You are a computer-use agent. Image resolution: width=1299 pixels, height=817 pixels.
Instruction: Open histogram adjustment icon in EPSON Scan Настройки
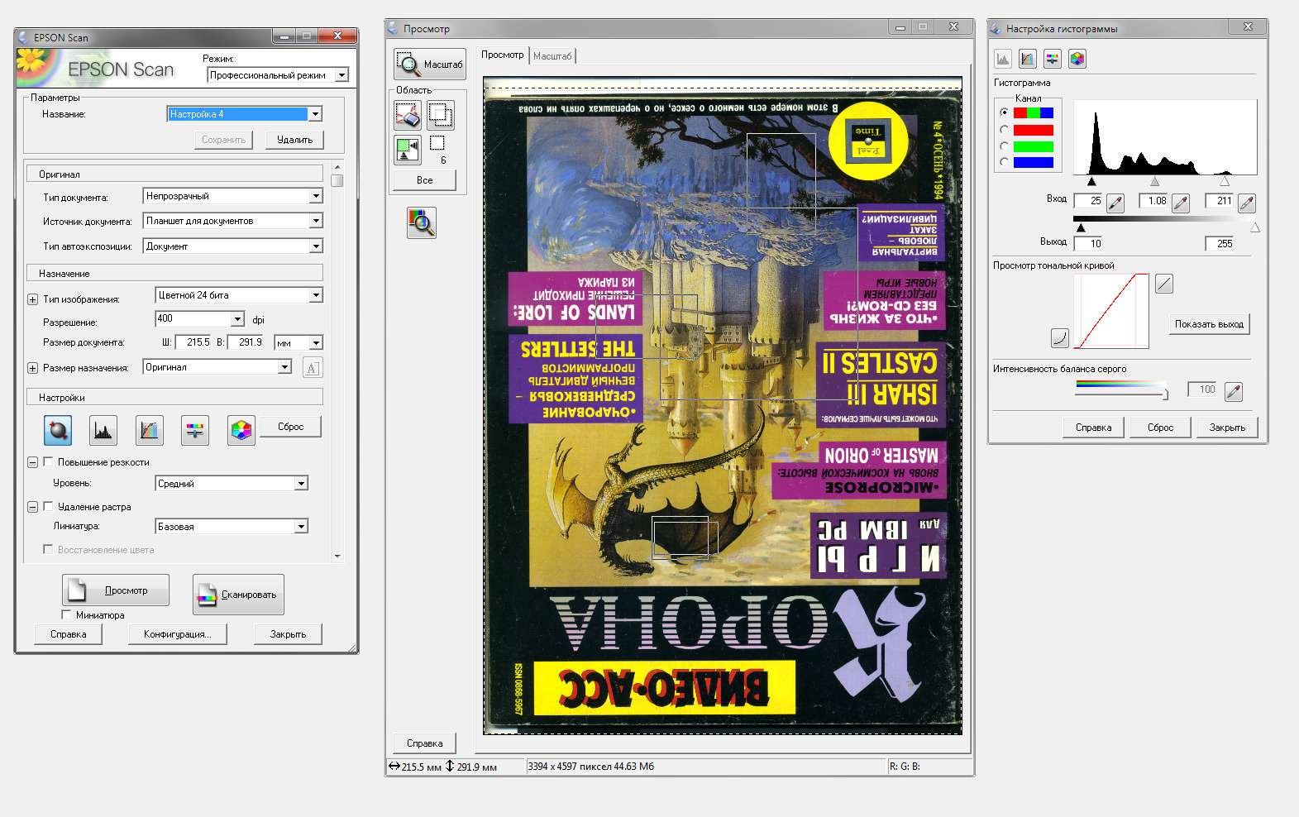(x=103, y=430)
